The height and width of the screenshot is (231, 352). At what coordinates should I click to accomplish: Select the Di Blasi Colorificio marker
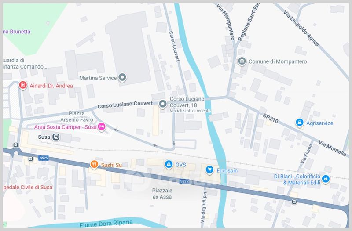point(326,179)
